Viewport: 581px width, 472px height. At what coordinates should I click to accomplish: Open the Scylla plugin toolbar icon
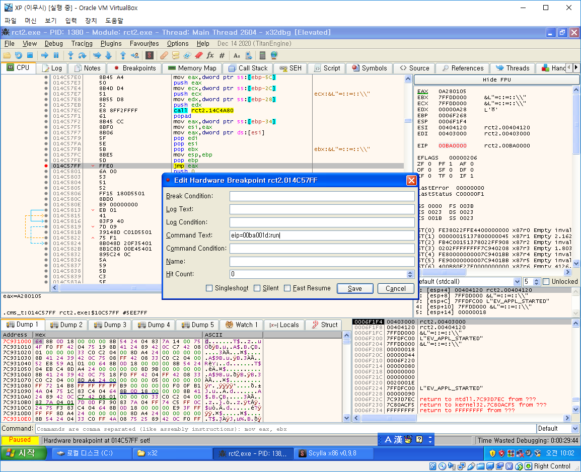[150, 55]
